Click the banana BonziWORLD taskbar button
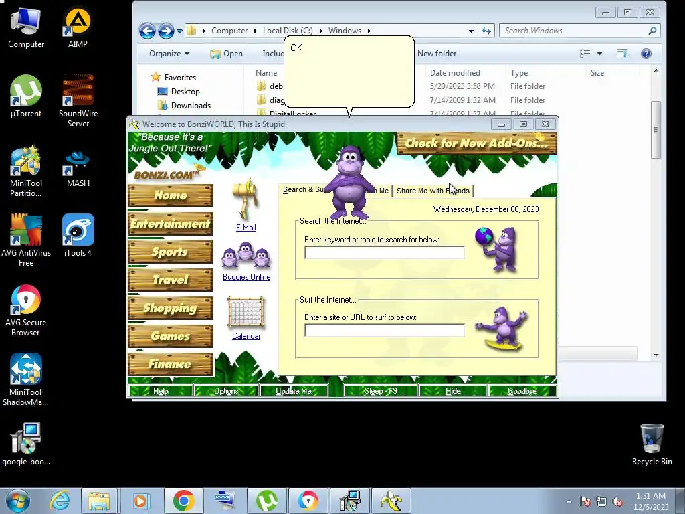 [x=391, y=501]
